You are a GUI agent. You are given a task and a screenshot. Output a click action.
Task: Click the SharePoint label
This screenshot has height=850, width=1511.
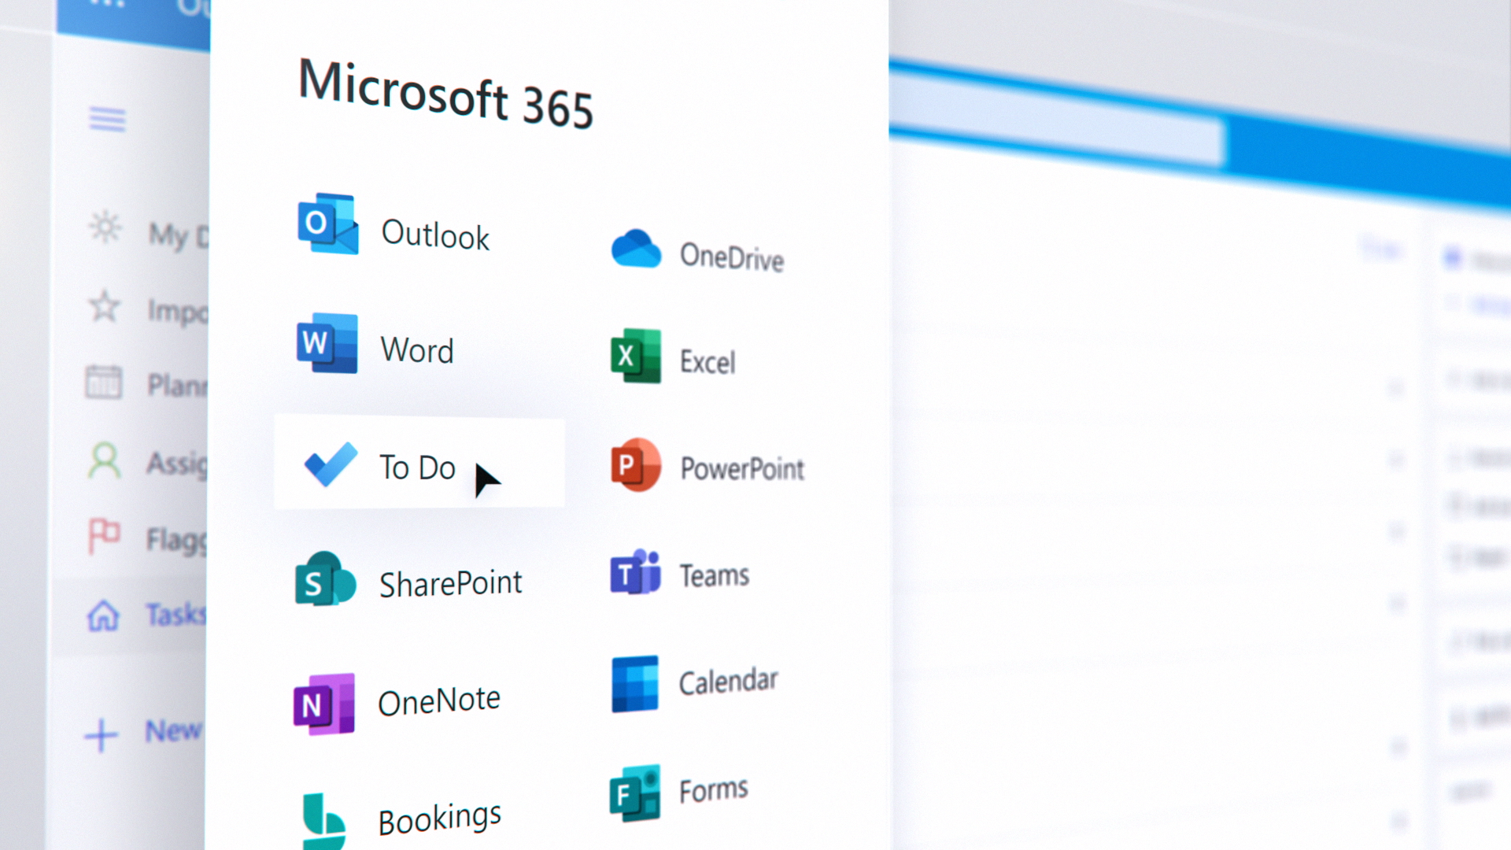pyautogui.click(x=451, y=584)
